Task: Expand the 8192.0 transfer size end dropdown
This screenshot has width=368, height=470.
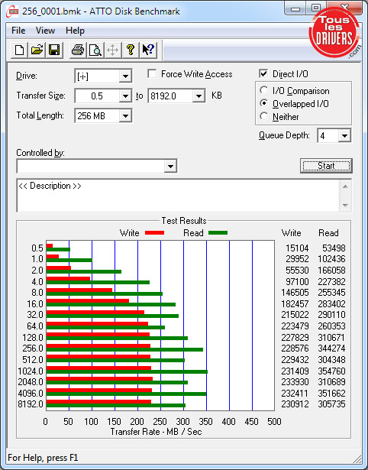Action: 199,96
